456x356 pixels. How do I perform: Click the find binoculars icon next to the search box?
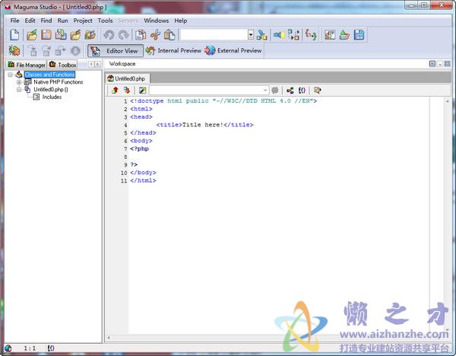tap(261, 35)
